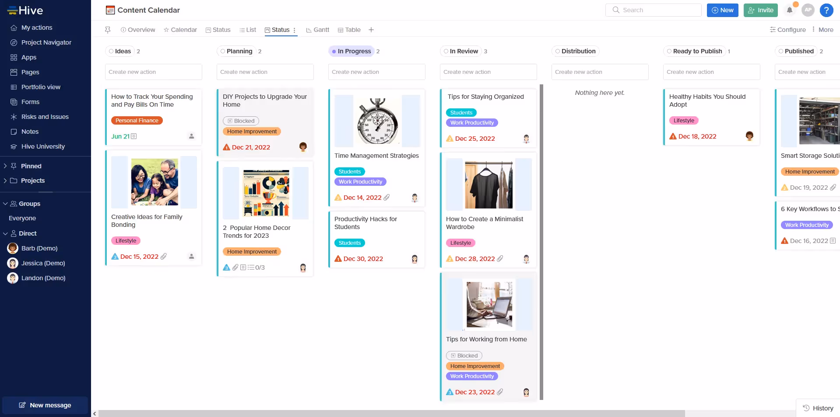840x417 pixels.
Task: Click the Invite button
Action: click(x=760, y=10)
